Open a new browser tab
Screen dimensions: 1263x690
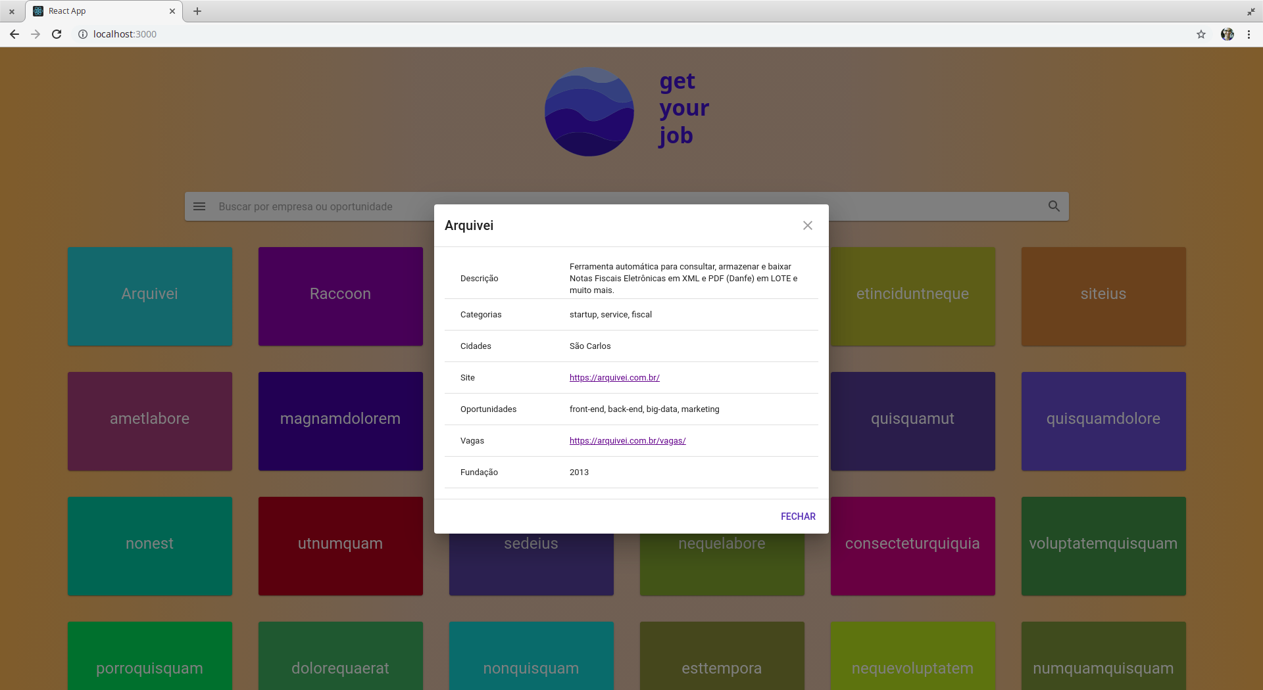(197, 11)
